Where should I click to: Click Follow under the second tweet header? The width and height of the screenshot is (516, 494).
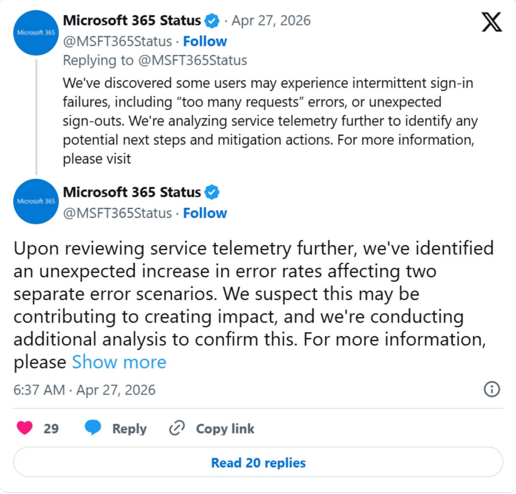tap(205, 213)
